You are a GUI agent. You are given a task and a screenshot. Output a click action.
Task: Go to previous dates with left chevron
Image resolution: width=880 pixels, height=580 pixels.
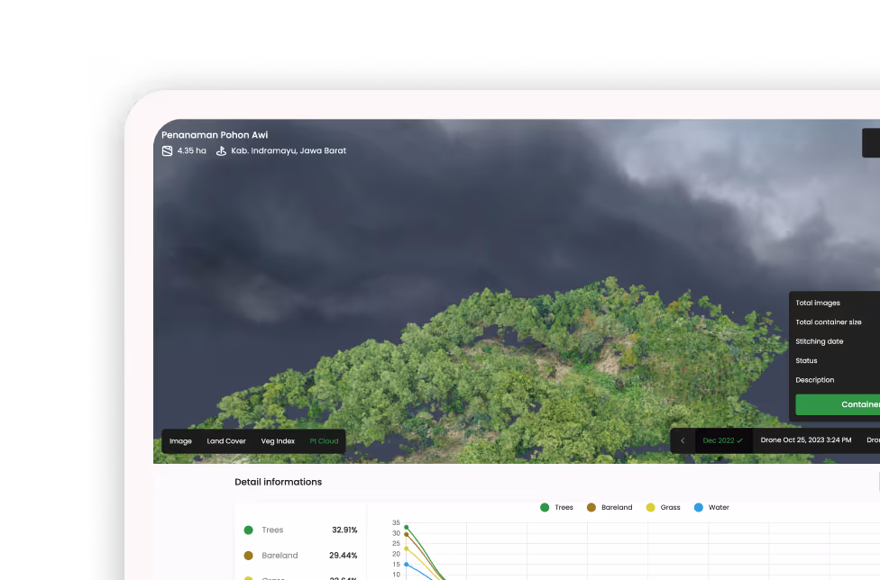[683, 440]
